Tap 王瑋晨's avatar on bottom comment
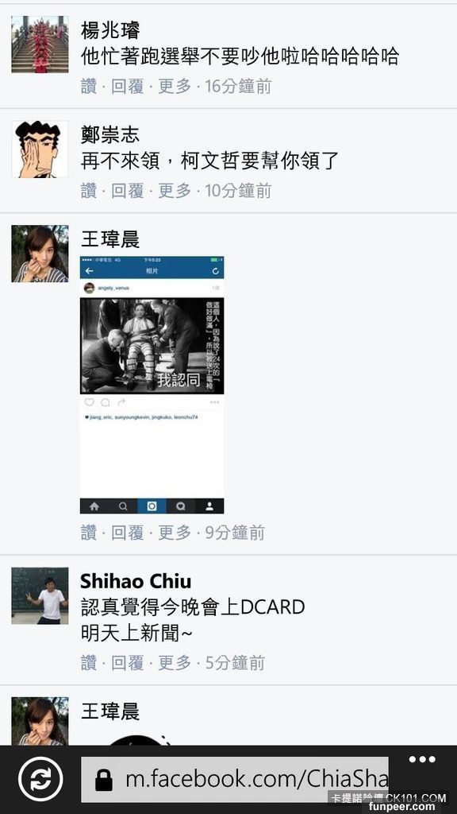Screen dimensions: 457x814 40,721
